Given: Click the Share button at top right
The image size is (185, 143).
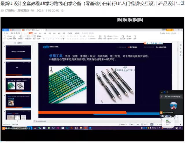Looking at the screenshot, I should (173, 33).
